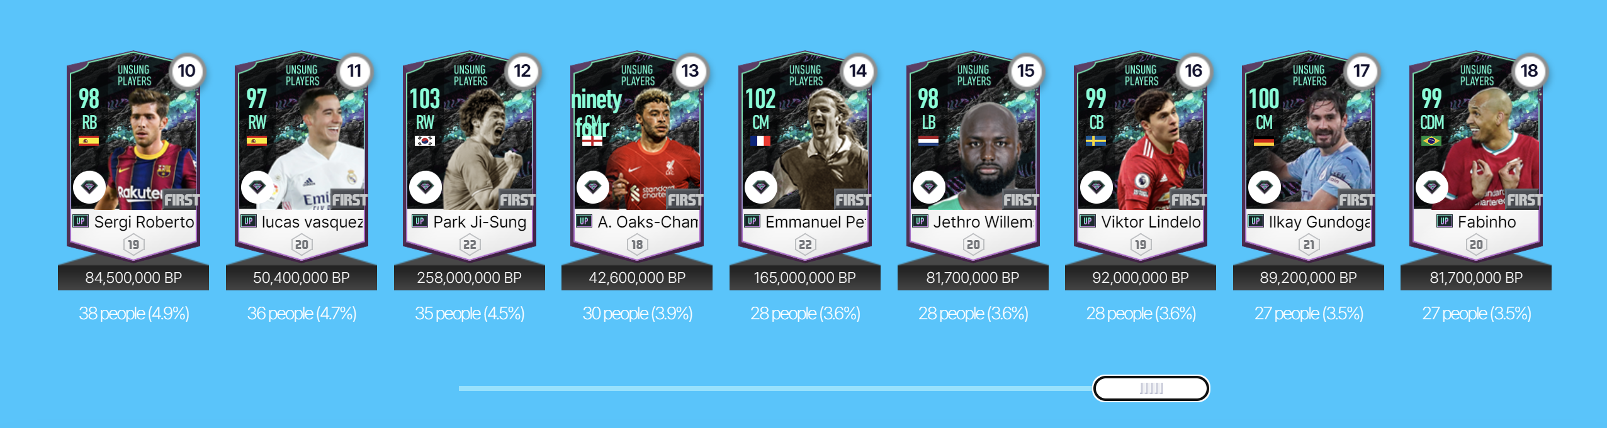
Task: Click the diamond icon on Sergi Roberto's card
Action: [x=89, y=187]
